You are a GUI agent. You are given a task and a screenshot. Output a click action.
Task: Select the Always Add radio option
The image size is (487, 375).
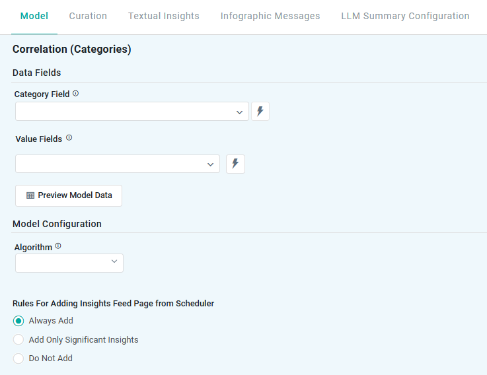pyautogui.click(x=19, y=321)
